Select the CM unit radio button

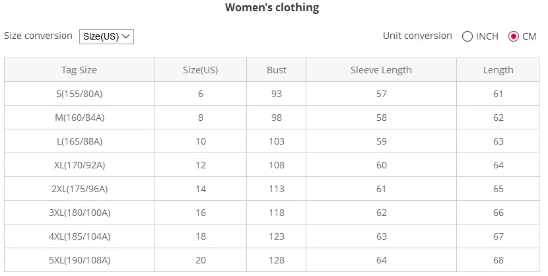(x=514, y=36)
